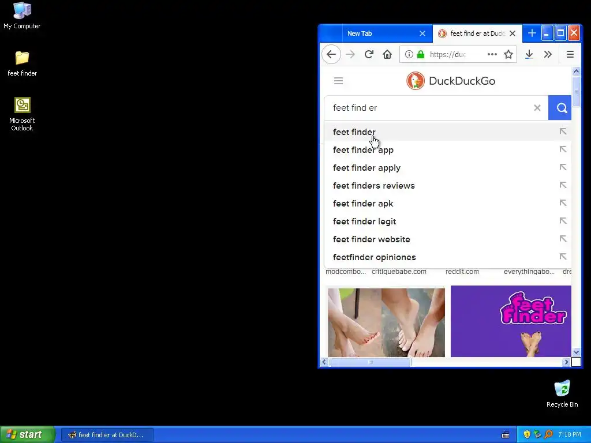Choose suggestion "feet finders reviews"
Screen dimensions: 591x443
[x=447, y=186]
